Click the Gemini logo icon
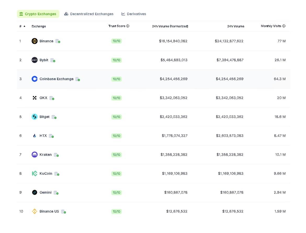 point(35,192)
